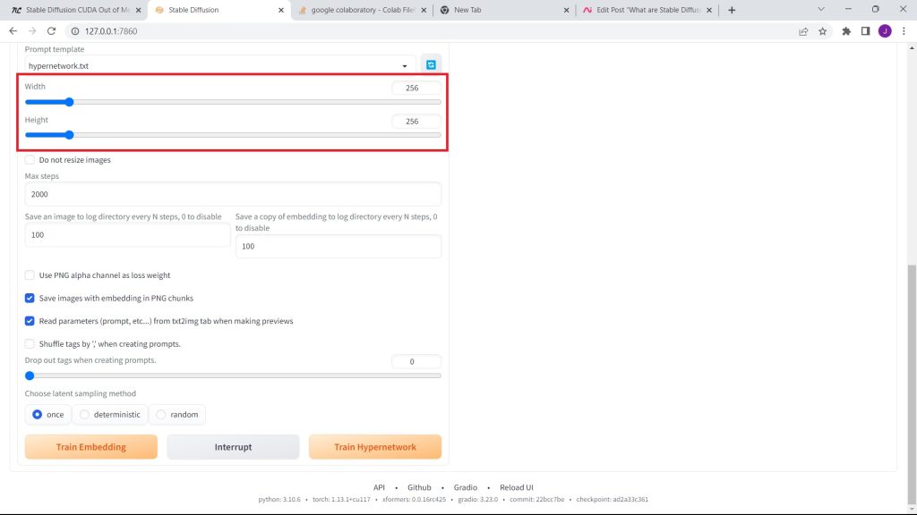Open the Chrome three-dot menu

coord(904,31)
